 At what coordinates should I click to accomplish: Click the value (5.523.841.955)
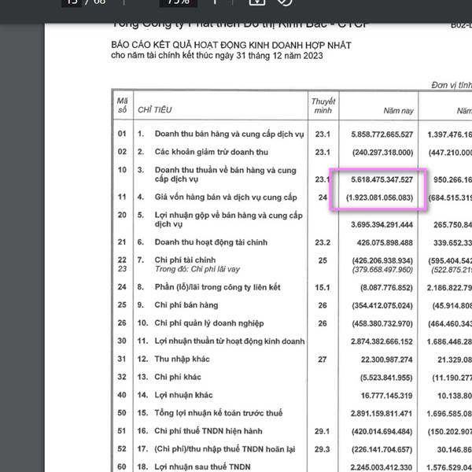[386, 378]
